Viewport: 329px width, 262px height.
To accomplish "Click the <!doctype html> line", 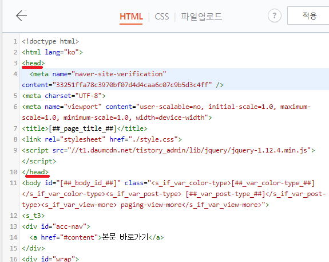I will pos(50,41).
